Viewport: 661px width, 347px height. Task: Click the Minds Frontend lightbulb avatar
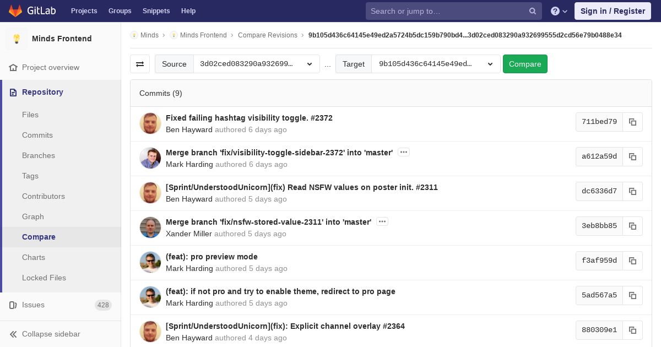tap(17, 39)
